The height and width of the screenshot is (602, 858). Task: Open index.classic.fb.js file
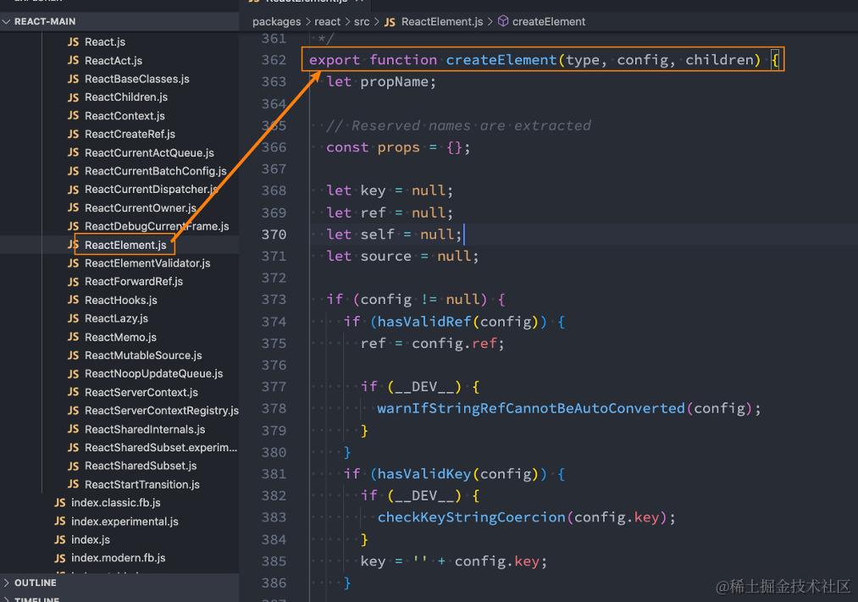click(116, 502)
